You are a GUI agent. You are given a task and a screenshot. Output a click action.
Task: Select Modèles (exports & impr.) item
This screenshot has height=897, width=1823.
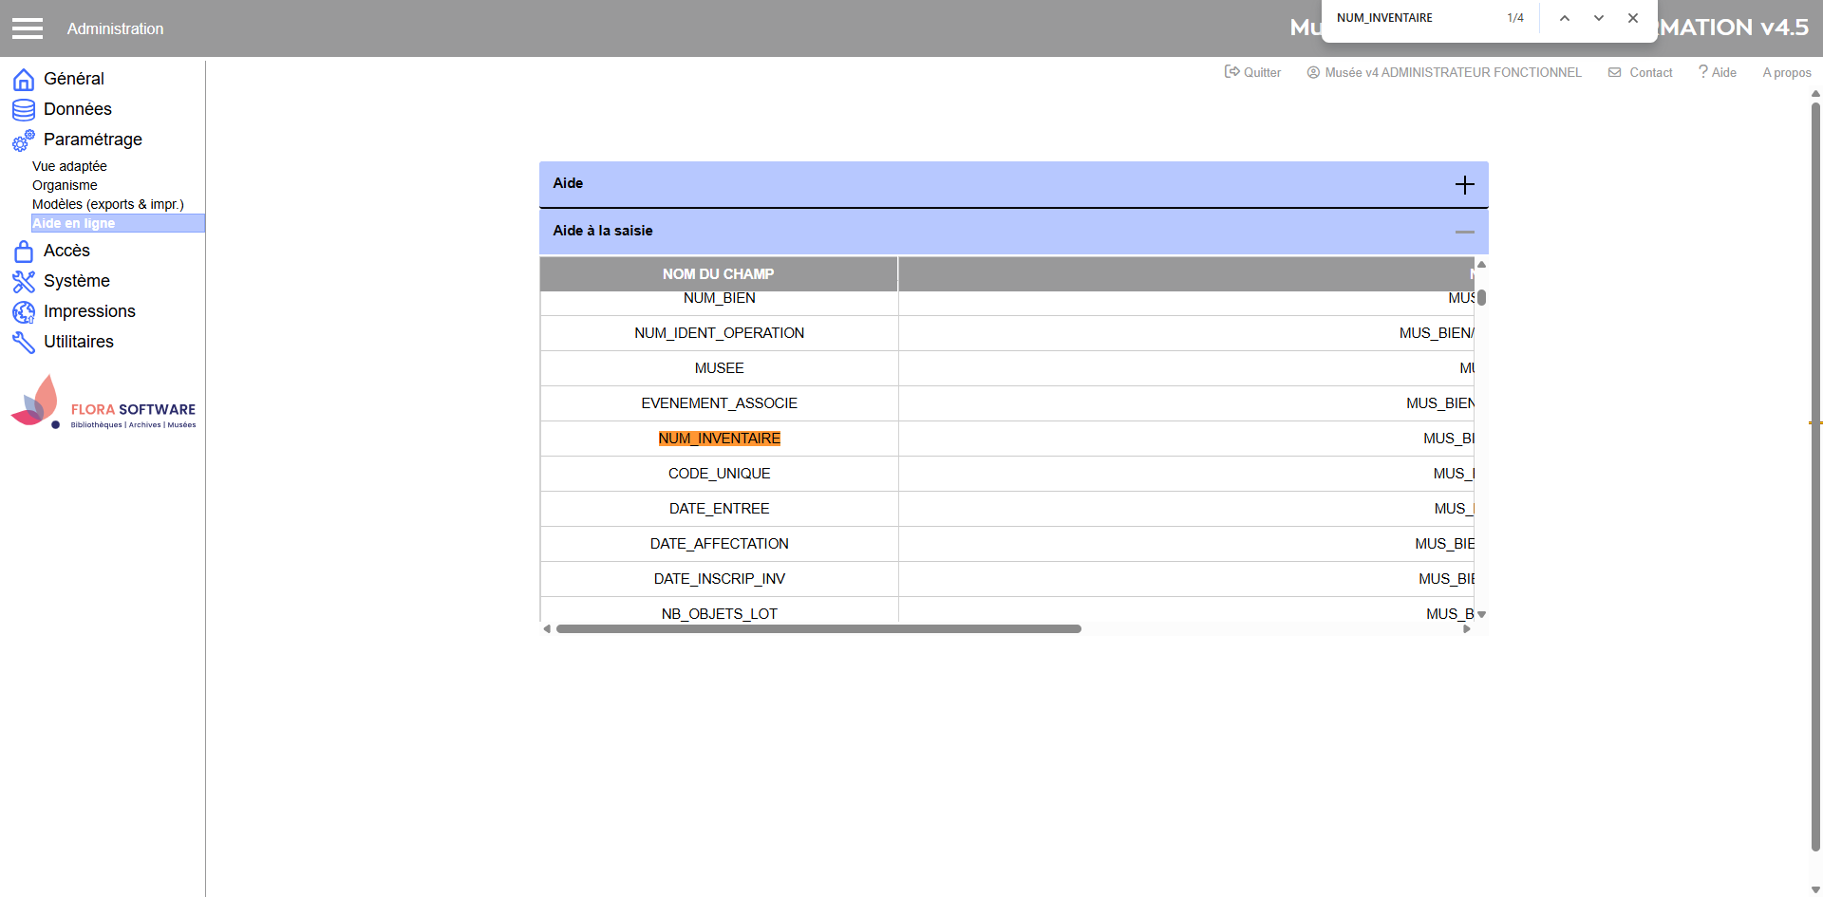point(108,204)
